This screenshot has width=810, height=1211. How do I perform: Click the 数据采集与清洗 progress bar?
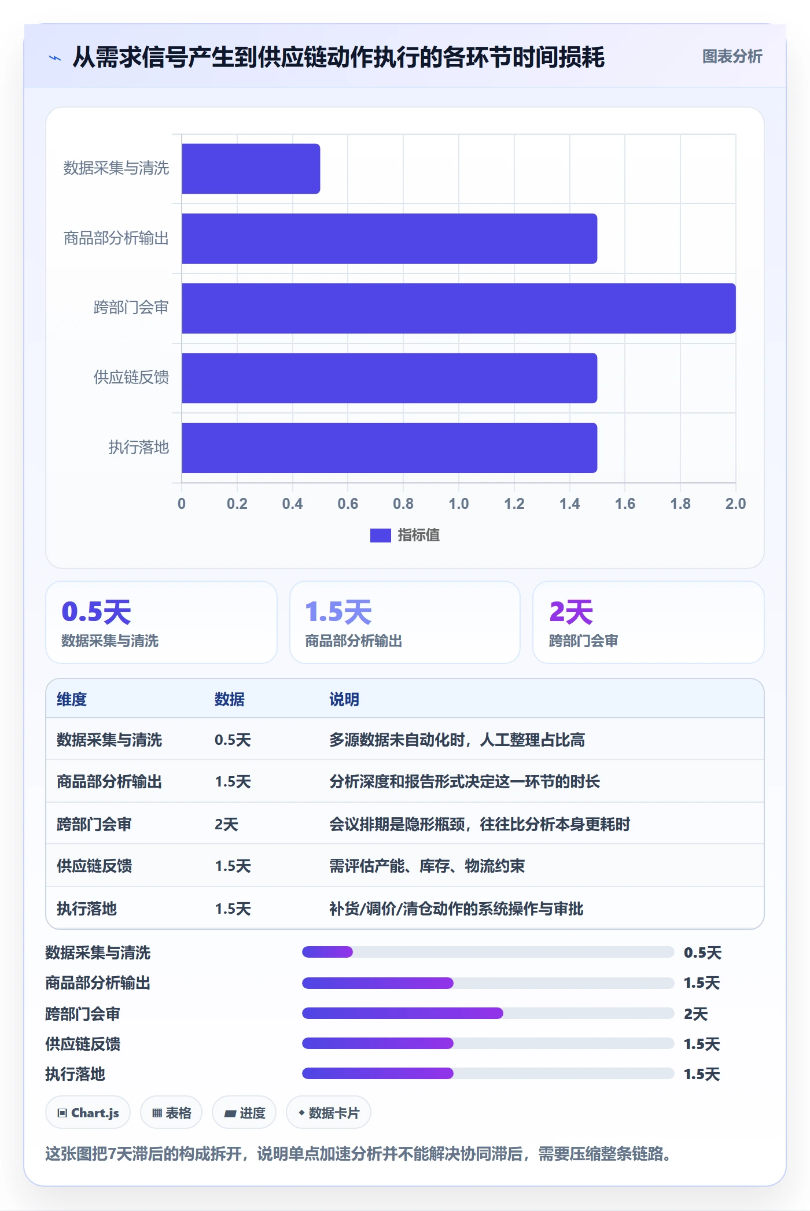pyautogui.click(x=488, y=952)
